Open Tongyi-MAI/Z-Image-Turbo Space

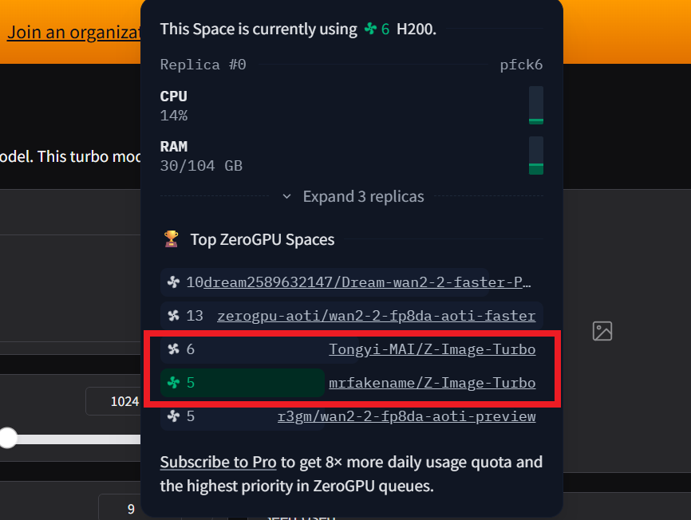pos(432,349)
